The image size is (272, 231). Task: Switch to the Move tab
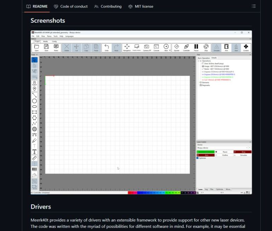(x=228, y=189)
